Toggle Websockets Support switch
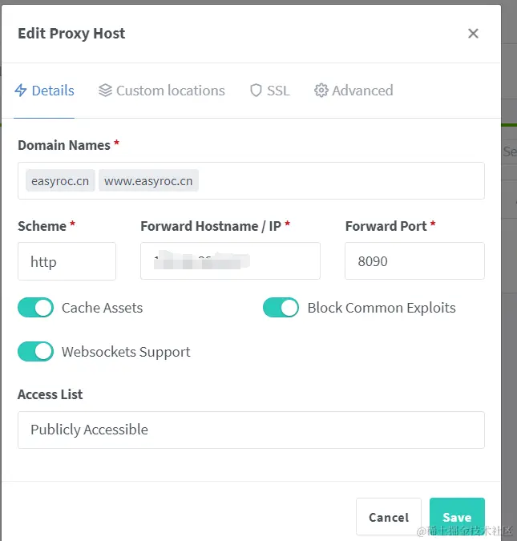Viewport: 517px width, 541px height. [35, 352]
